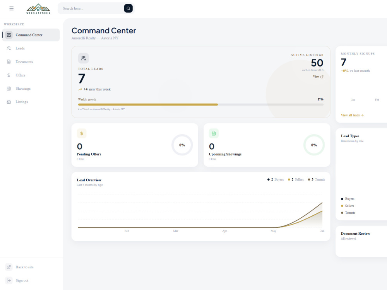Click the arrow icon after View all leads
387x290 pixels.
click(x=362, y=115)
